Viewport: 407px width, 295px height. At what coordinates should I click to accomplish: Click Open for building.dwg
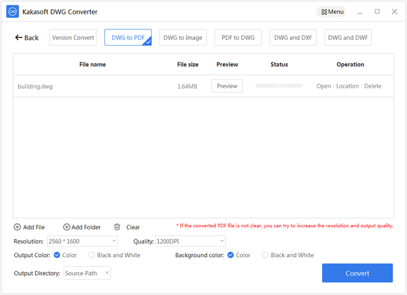pos(324,86)
